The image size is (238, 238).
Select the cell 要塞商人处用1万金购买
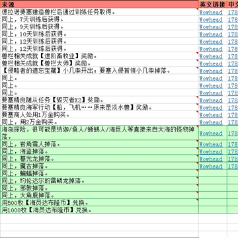[x=99, y=114]
